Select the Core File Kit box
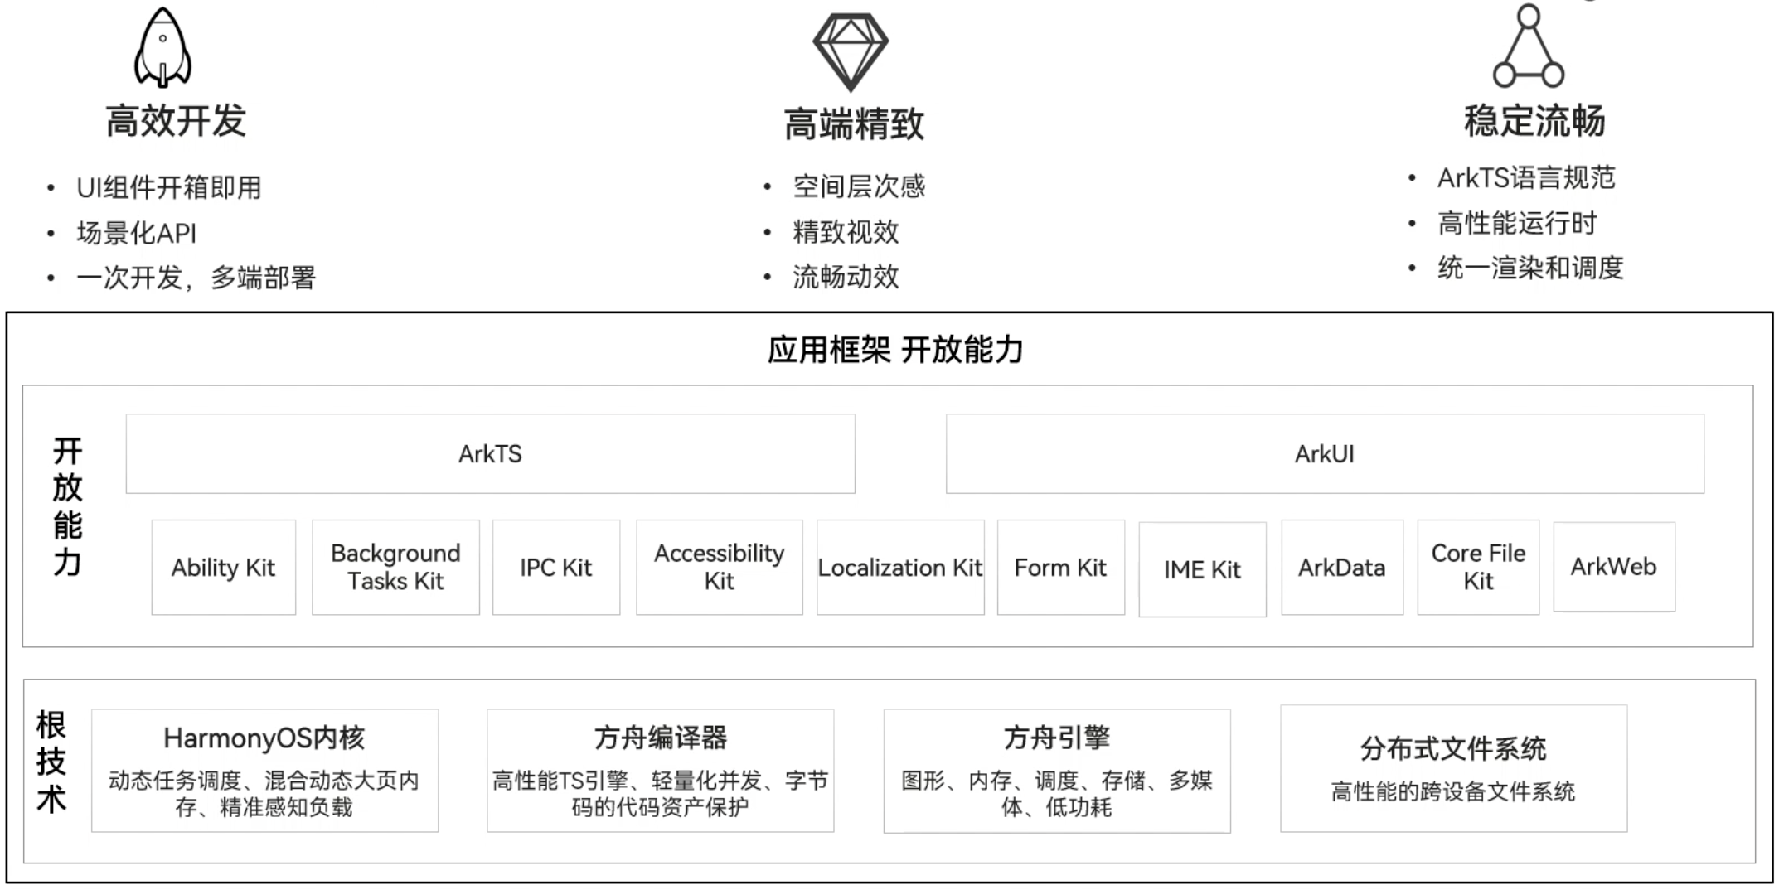The image size is (1779, 890). click(x=1478, y=568)
